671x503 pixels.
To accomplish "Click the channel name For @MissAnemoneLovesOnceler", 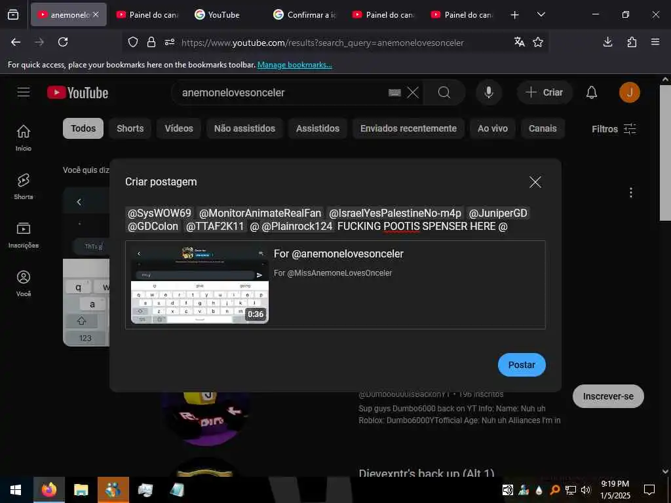I will coord(332,273).
